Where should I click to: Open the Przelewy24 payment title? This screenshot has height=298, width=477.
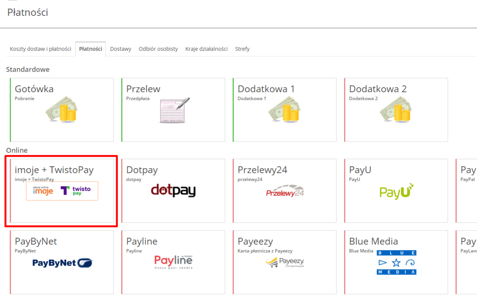pos(262,170)
